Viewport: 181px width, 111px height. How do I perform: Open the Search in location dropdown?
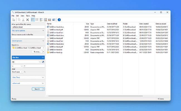(43, 48)
